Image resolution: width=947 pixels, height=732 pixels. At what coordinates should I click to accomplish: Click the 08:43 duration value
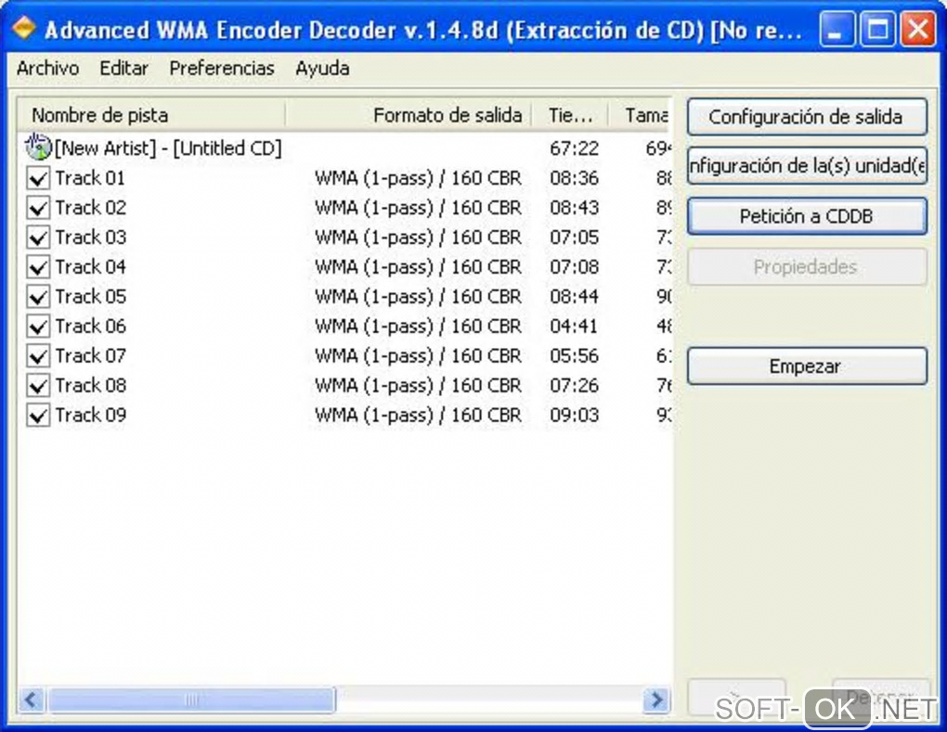pos(574,208)
